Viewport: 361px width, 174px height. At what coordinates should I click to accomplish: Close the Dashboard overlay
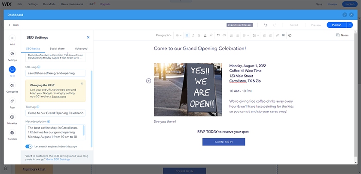351,15
